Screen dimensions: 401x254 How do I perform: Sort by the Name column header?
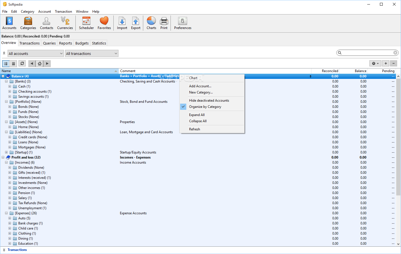click(59, 71)
